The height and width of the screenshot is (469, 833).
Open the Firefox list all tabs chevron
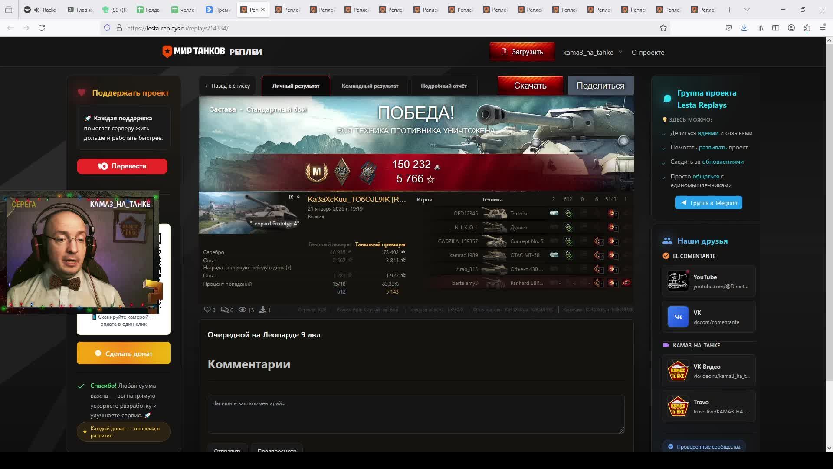click(747, 10)
